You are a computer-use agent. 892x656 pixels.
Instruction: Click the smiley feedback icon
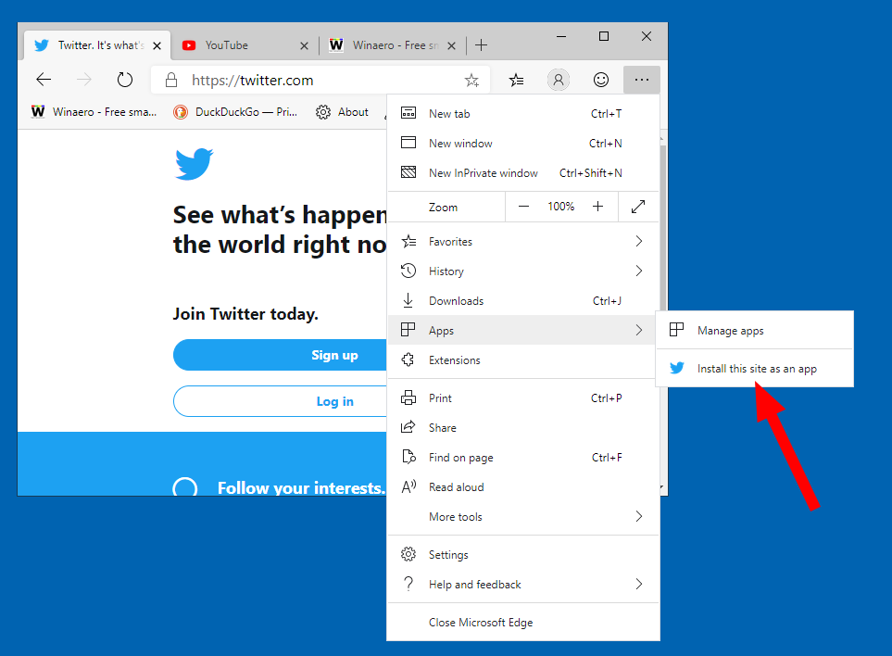pos(601,80)
